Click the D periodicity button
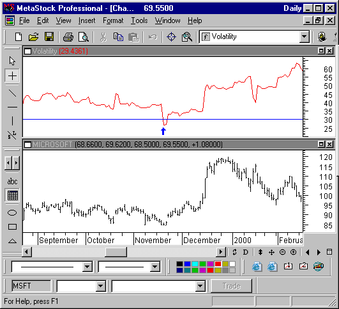The image size is (339, 309). tap(245, 252)
